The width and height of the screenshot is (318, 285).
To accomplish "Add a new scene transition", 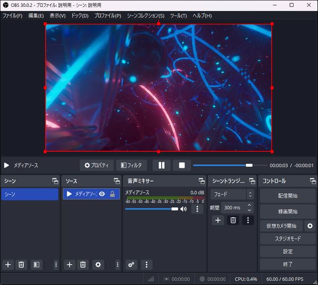I will [x=218, y=220].
